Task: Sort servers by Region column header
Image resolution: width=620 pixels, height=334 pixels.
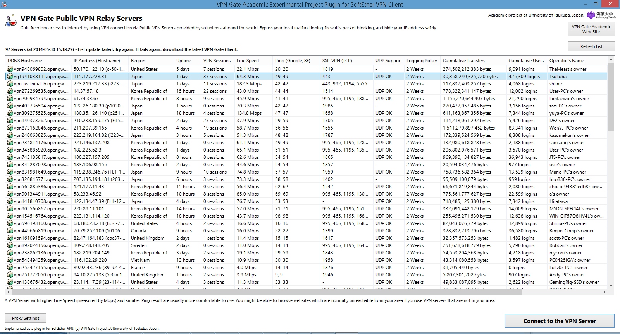Action: [151, 61]
